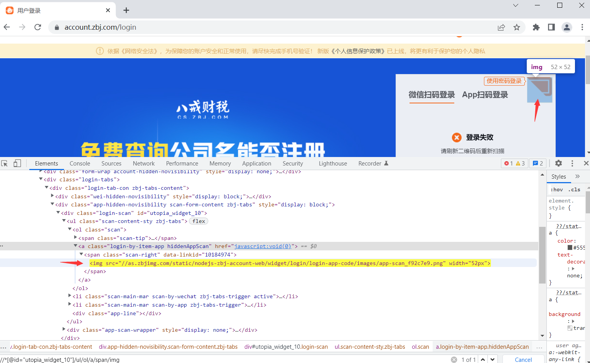Expand the app-scan-wrapper div node
The image size is (590, 363).
coord(64,329)
